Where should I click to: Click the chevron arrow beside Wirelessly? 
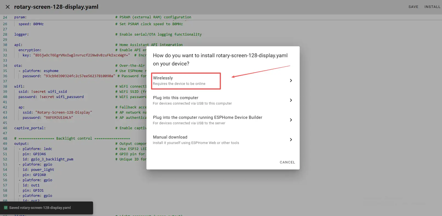pyautogui.click(x=291, y=80)
